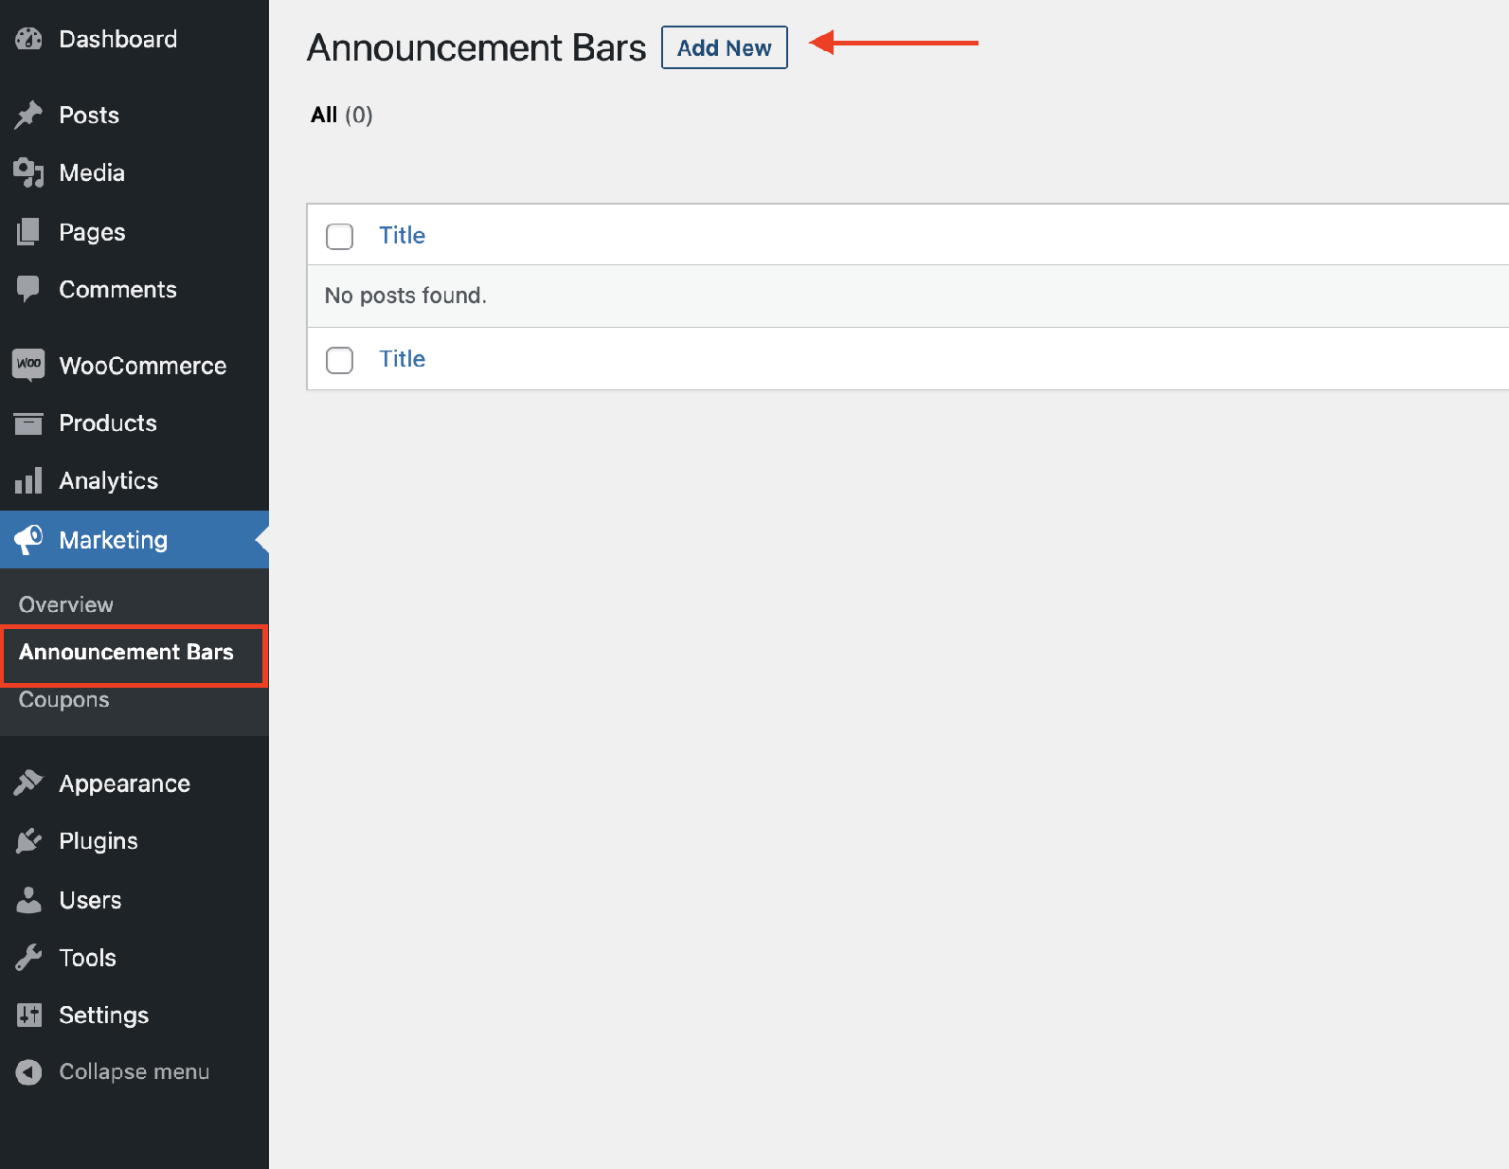Open the Dashboard menu label
The width and height of the screenshot is (1509, 1169).
pyautogui.click(x=118, y=39)
